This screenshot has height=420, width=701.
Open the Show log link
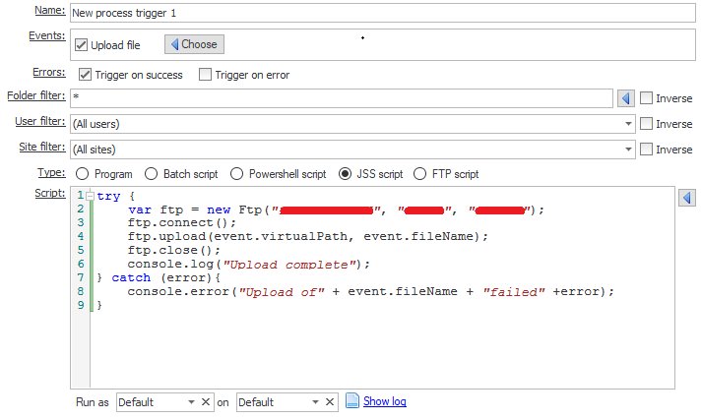(x=384, y=401)
